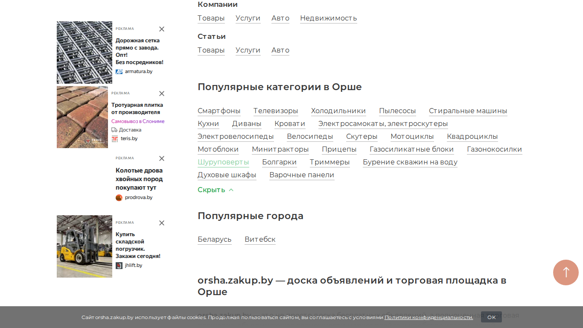The height and width of the screenshot is (328, 583).
Task: Open Бурение скважин на воду
Action: pyautogui.click(x=410, y=162)
